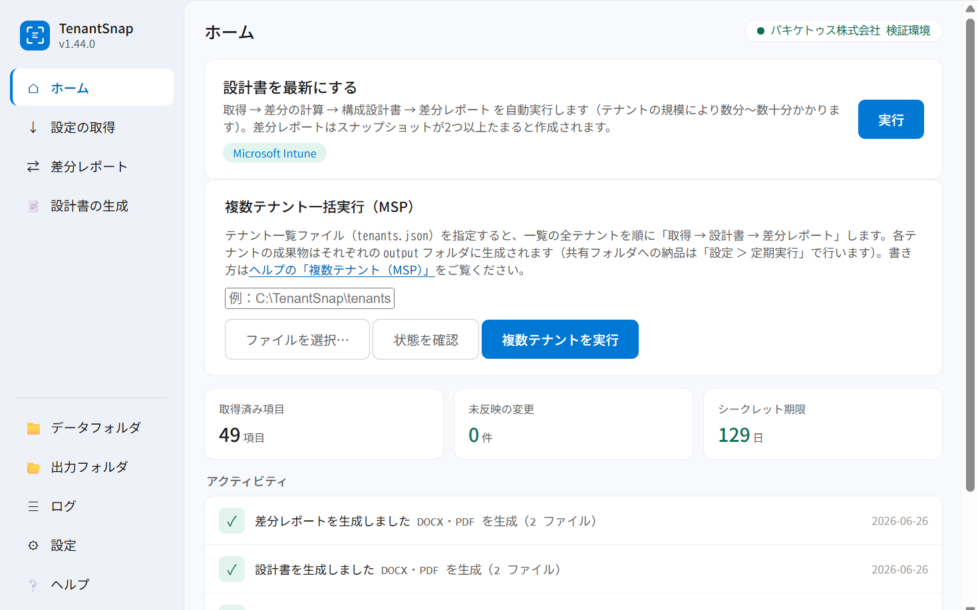The height and width of the screenshot is (610, 978).
Task: Click the TenantSnap logo icon
Action: [x=35, y=35]
